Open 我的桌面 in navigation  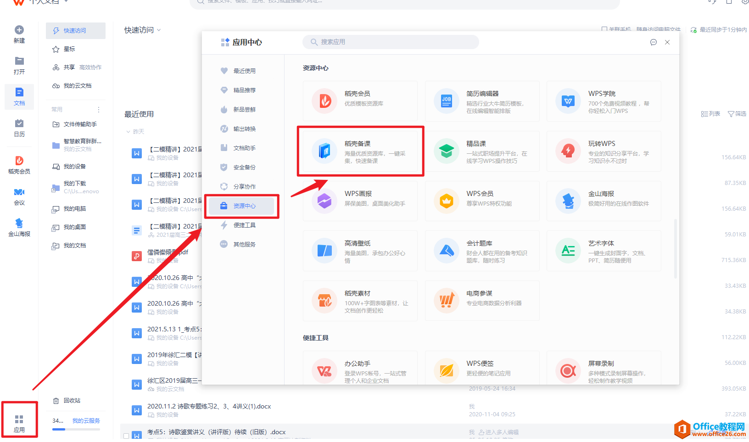coord(76,227)
